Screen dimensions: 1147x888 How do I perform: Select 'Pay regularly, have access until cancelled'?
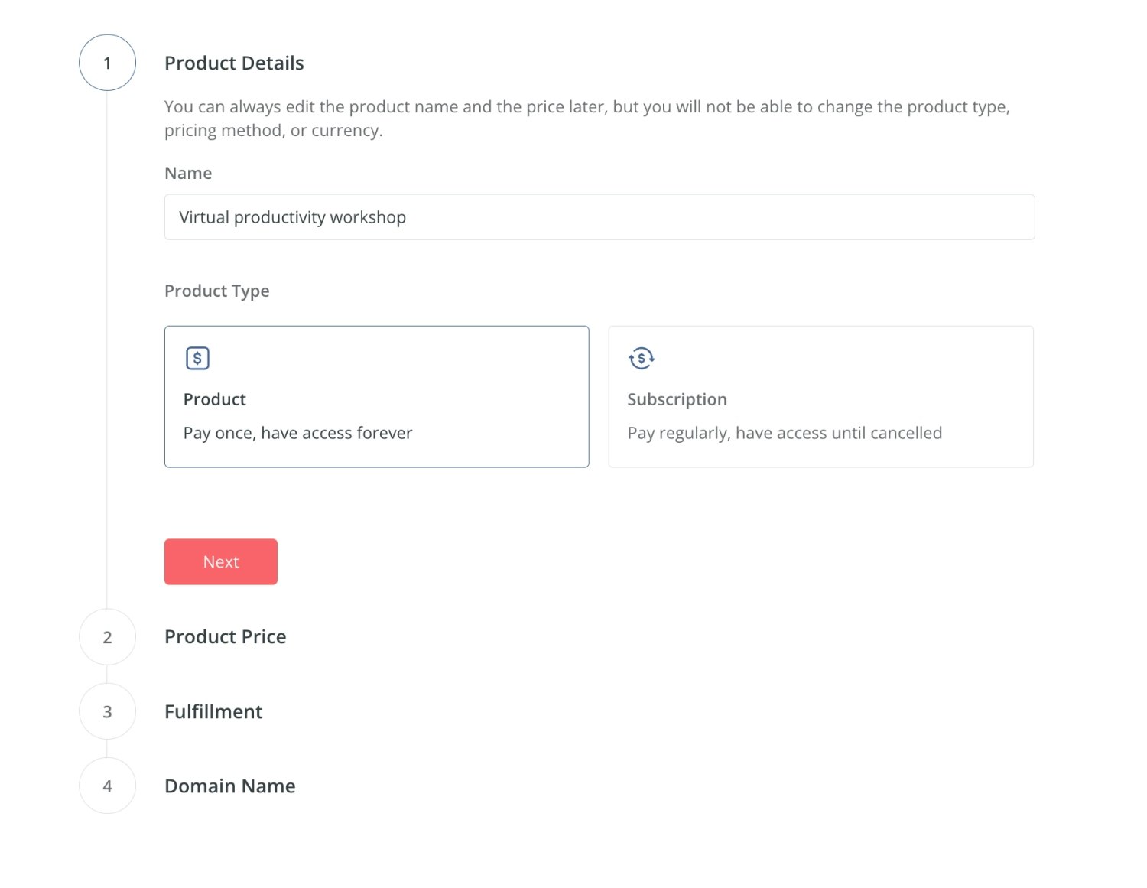[x=785, y=433]
